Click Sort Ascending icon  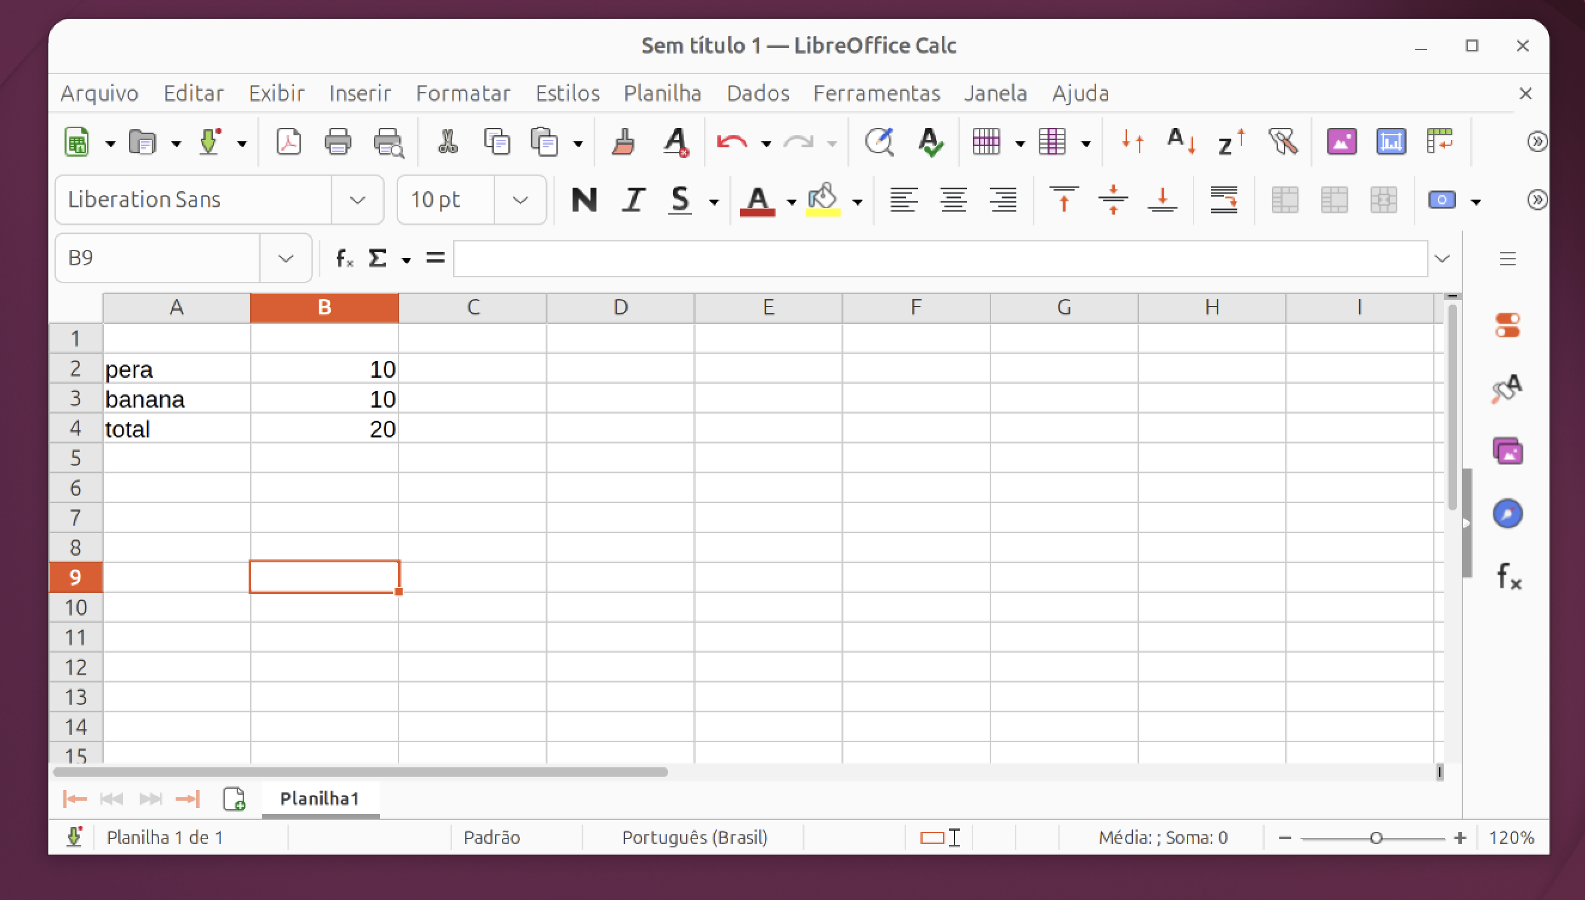[x=1181, y=143]
